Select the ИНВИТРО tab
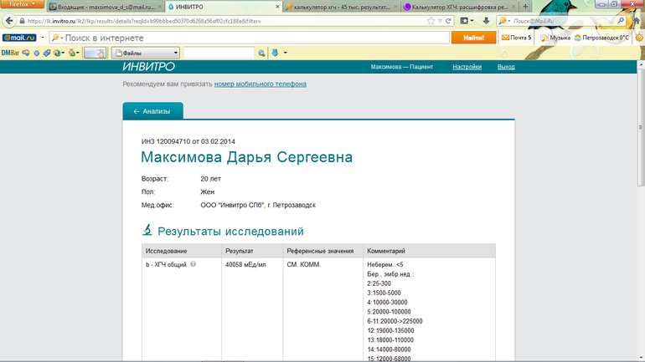The image size is (645, 362). pyautogui.click(x=224, y=7)
